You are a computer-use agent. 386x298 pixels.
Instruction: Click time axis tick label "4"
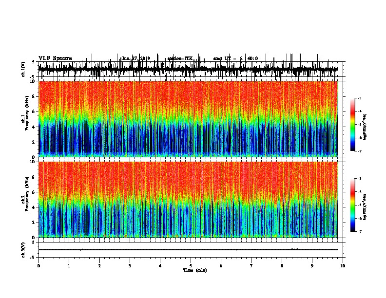(x=160, y=266)
